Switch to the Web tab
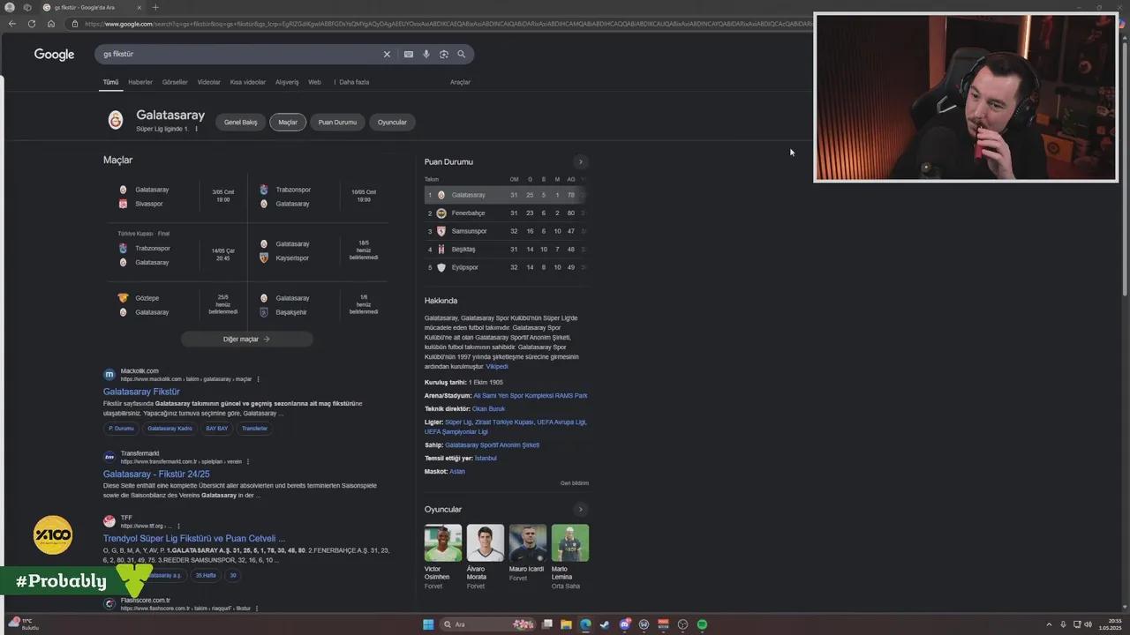This screenshot has width=1130, height=635. [314, 82]
